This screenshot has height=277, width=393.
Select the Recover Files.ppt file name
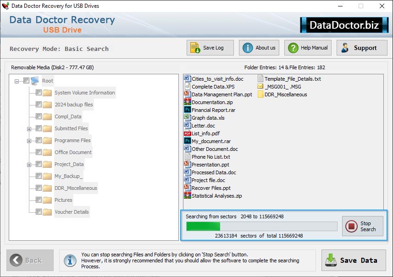211,188
